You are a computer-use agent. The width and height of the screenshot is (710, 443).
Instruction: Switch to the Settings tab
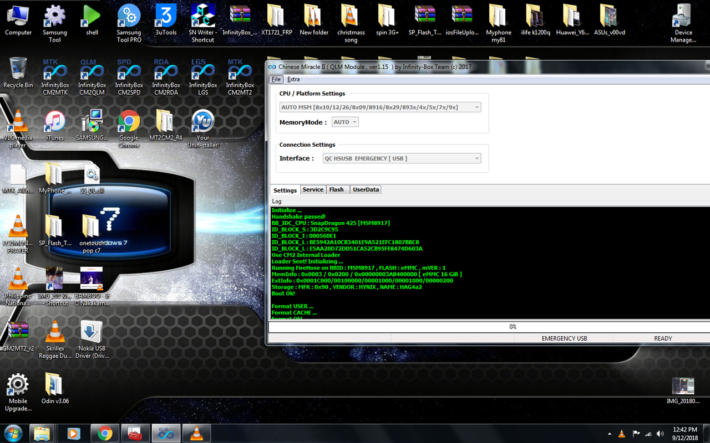point(285,190)
